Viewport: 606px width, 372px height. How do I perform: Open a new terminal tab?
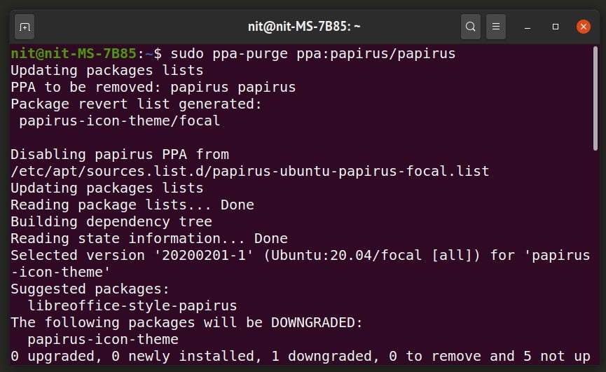(x=25, y=27)
